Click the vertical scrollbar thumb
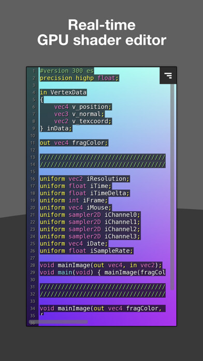 [172, 187]
